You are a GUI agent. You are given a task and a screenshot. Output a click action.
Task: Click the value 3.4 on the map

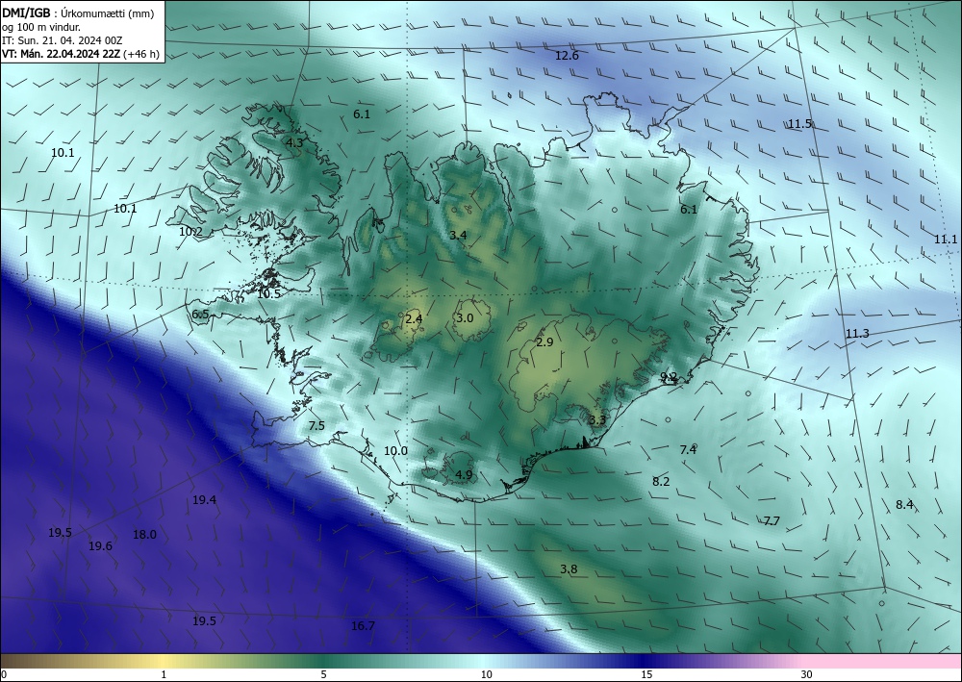458,235
